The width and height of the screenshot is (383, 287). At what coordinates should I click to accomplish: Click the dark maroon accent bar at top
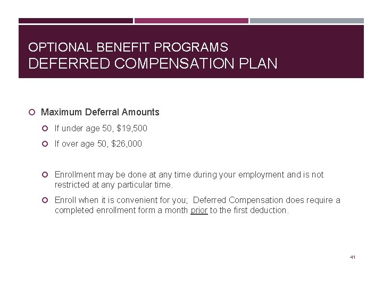tap(76, 21)
